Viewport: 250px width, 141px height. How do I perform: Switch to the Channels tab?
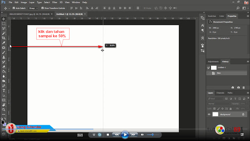(220, 93)
